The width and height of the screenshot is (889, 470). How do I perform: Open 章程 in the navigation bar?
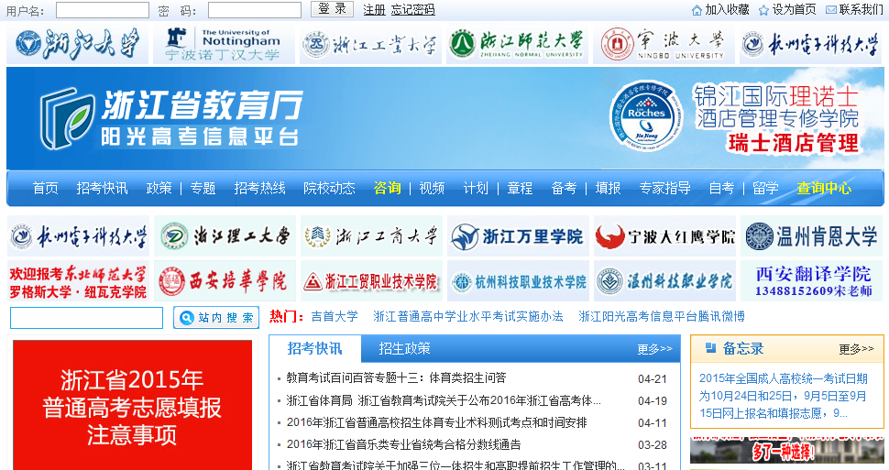point(520,188)
